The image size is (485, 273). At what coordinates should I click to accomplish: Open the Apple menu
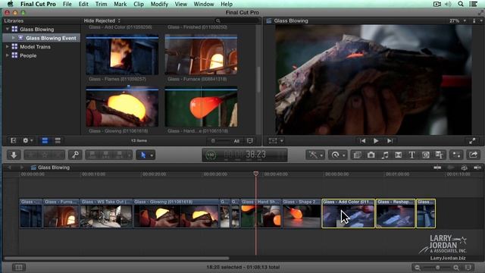(10, 4)
